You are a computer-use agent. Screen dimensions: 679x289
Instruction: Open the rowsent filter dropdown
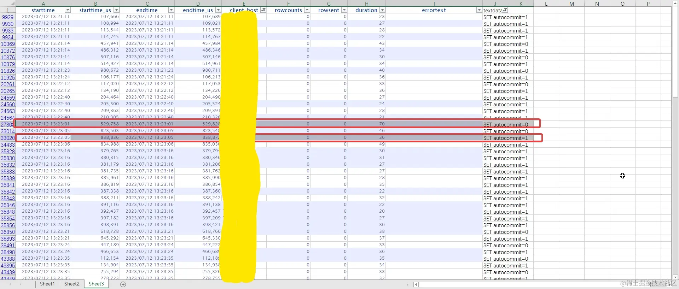pyautogui.click(x=344, y=10)
